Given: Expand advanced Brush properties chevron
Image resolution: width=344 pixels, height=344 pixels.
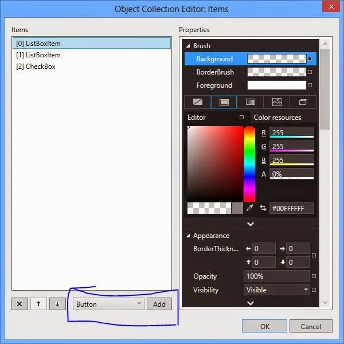Looking at the screenshot, I should 251,224.
